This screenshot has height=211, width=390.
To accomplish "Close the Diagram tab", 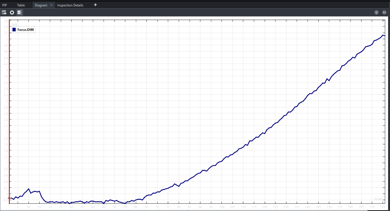I will pyautogui.click(x=51, y=5).
